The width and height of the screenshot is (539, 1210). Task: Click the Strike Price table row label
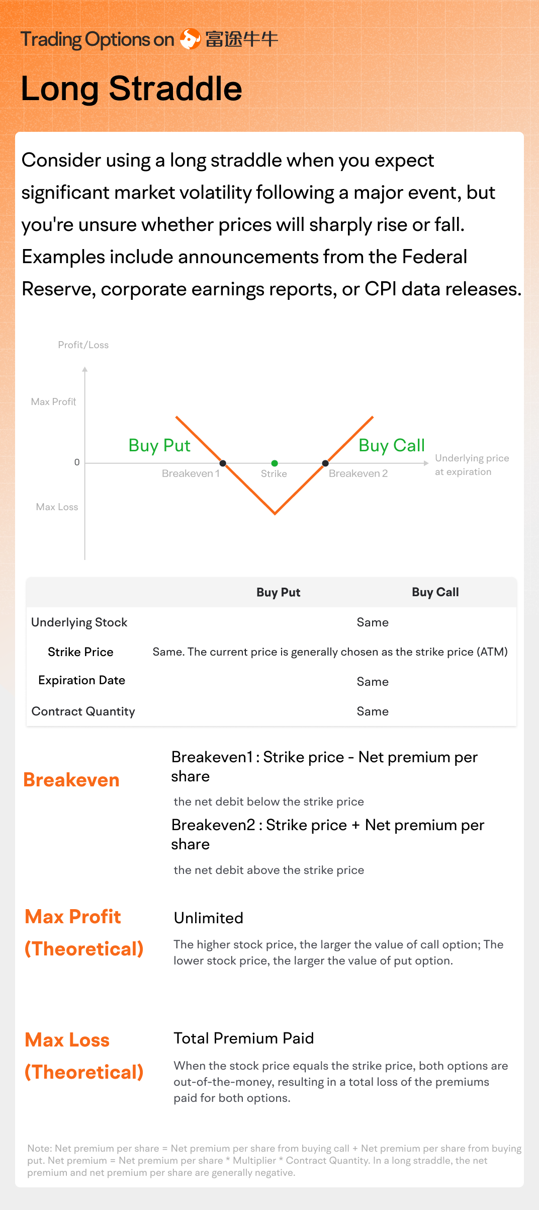tap(80, 652)
